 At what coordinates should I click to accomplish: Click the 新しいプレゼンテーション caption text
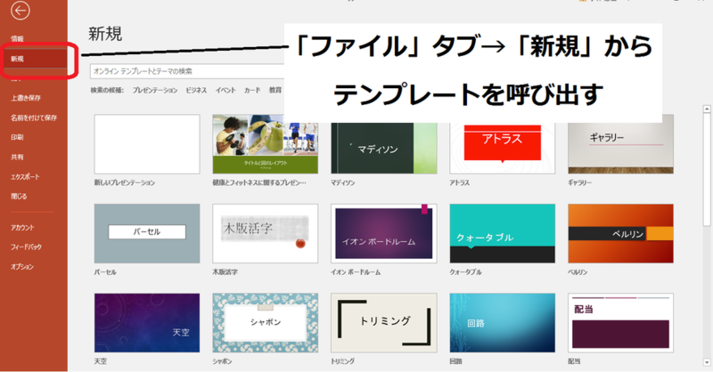point(125,182)
